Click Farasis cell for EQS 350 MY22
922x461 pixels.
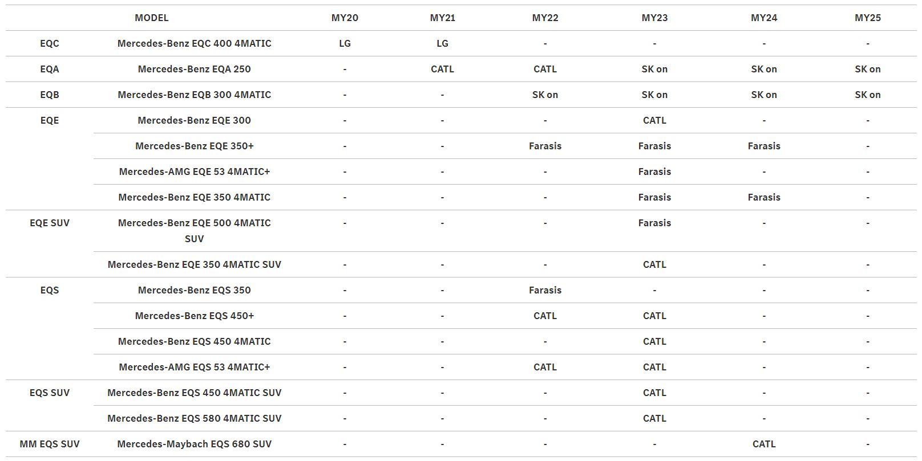click(545, 290)
